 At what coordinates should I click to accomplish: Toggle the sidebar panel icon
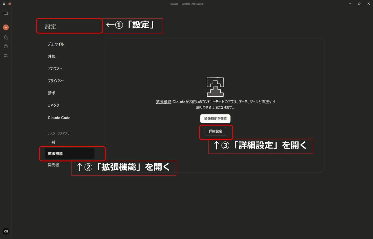click(6, 13)
